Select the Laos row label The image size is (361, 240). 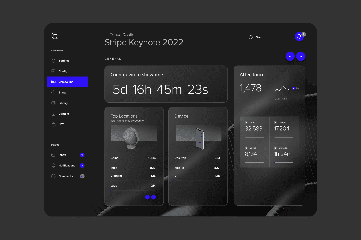[114, 186]
